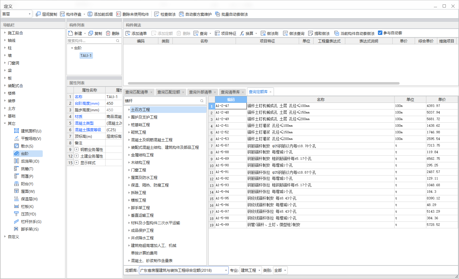Click the 新建 component icon
The width and height of the screenshot is (459, 279).
pyautogui.click(x=71, y=33)
